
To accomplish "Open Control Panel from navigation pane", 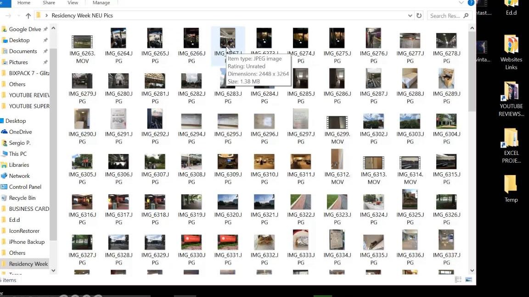I will (x=25, y=187).
